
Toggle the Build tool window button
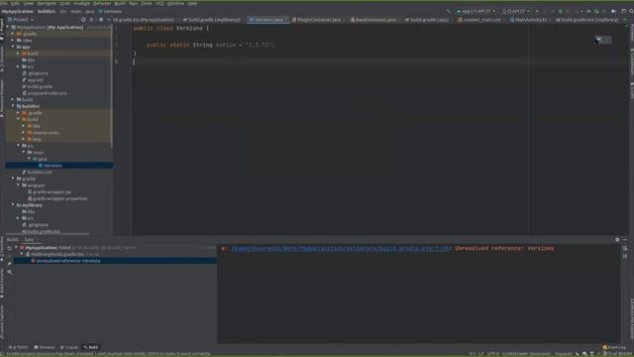tap(91, 347)
